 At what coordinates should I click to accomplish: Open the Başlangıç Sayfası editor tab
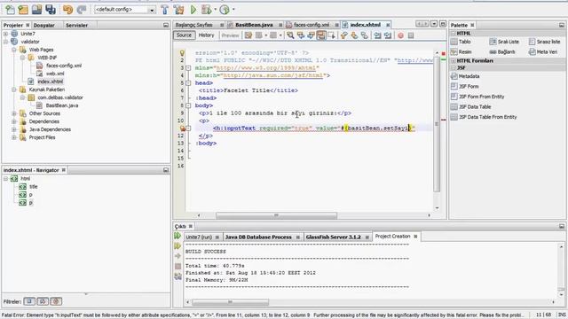(194, 25)
